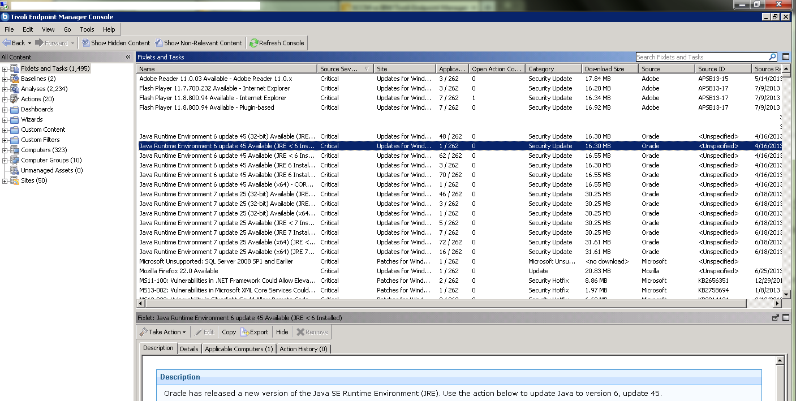Switch to the Applicable Computers tab
The height and width of the screenshot is (401, 796).
pos(239,349)
